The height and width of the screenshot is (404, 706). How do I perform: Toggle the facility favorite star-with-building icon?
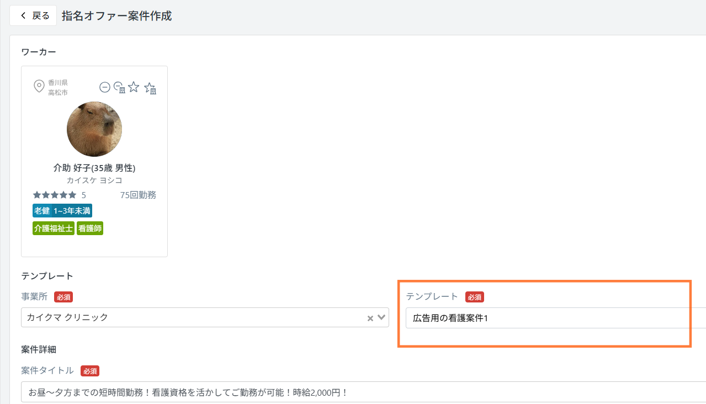click(150, 88)
